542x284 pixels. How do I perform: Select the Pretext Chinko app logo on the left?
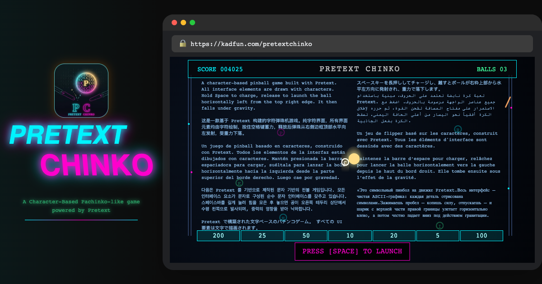click(x=81, y=90)
